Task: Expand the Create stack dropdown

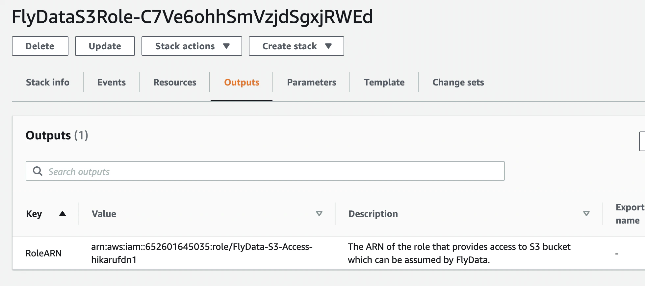Action: point(296,46)
